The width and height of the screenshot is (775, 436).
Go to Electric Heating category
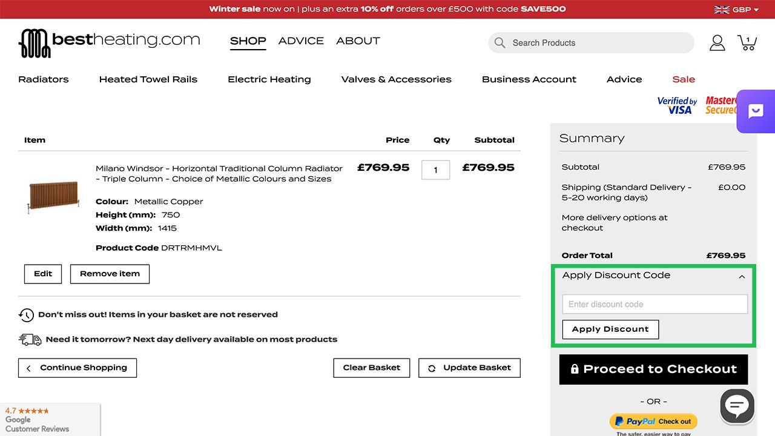point(269,79)
